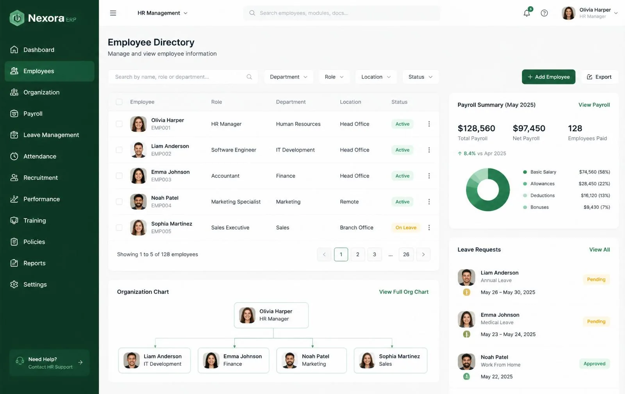Check the box for Emma Johnson's row

[119, 176]
